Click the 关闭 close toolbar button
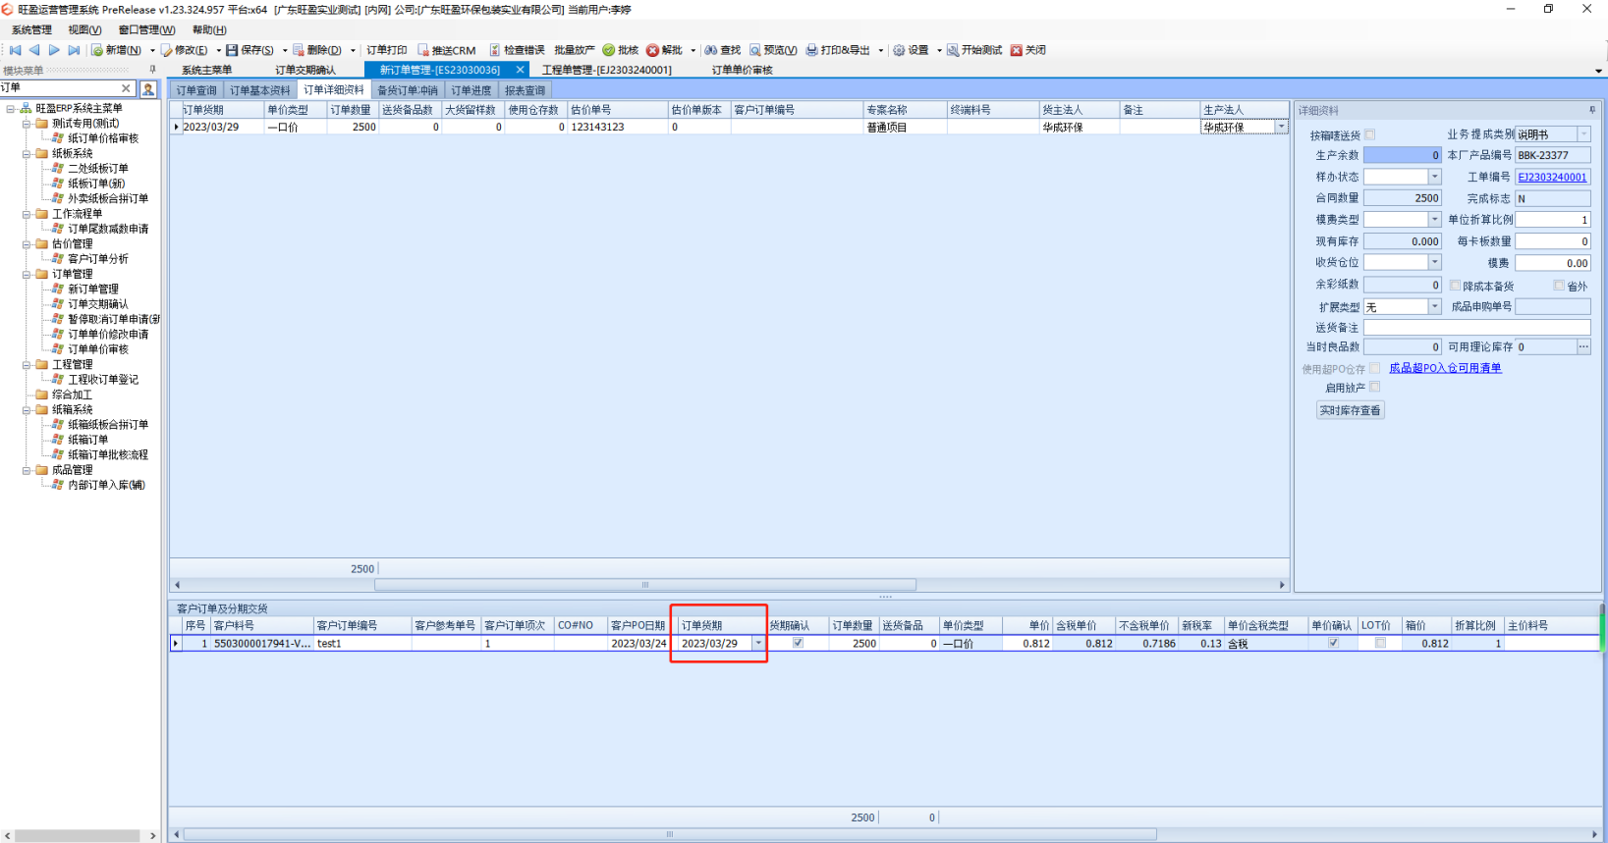 click(x=1028, y=50)
